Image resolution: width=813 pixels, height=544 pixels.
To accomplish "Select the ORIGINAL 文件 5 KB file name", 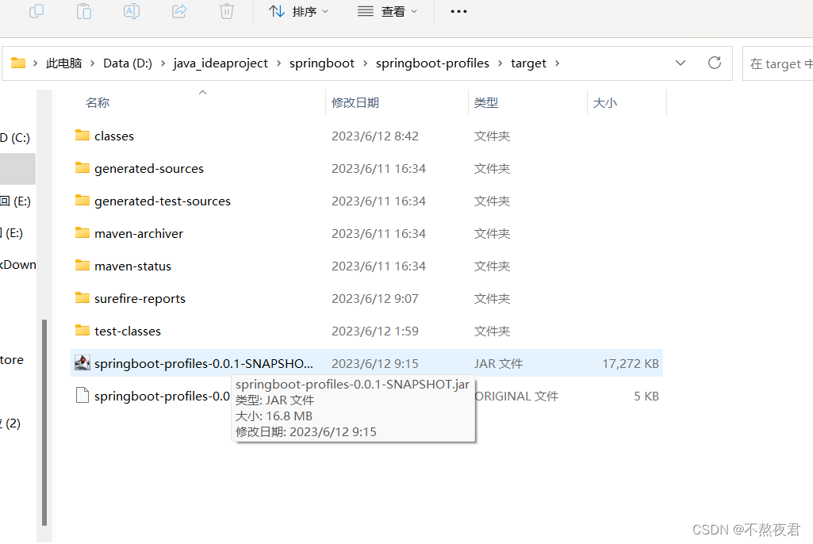I will click(163, 397).
